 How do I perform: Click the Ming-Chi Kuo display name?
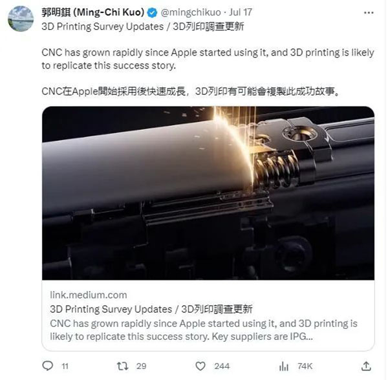92,12
